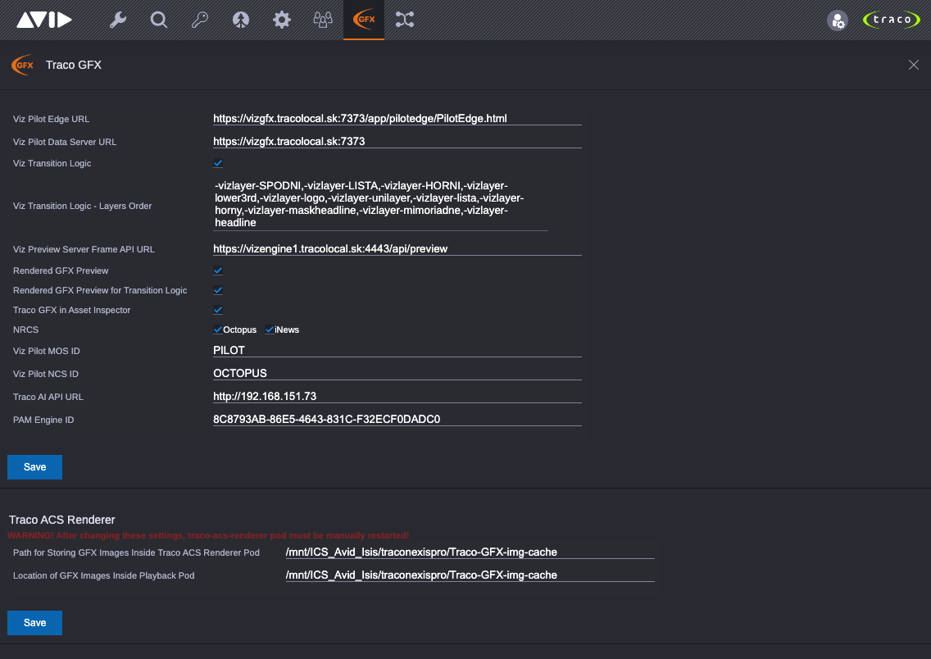The height and width of the screenshot is (659, 931).
Task: Open the key licensing icon
Action: click(x=199, y=20)
